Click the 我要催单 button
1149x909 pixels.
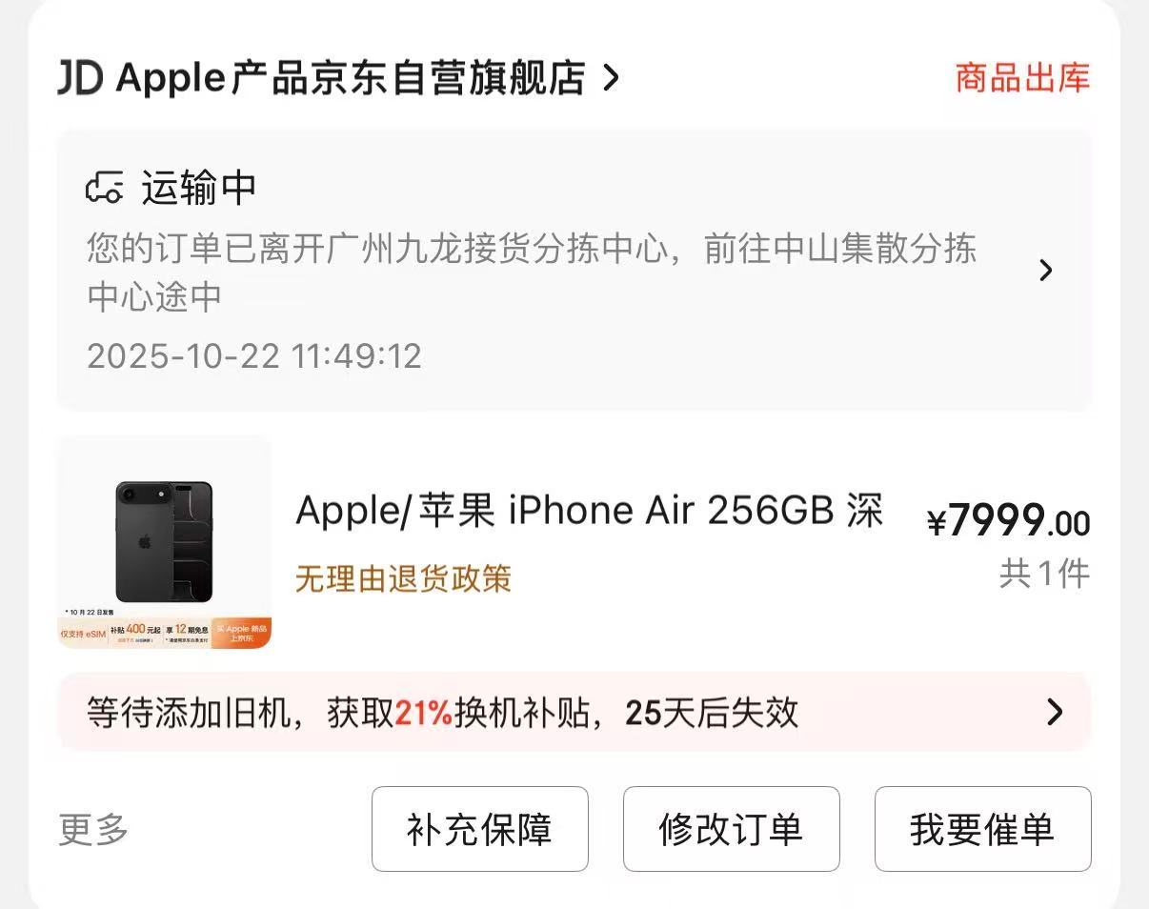(983, 829)
